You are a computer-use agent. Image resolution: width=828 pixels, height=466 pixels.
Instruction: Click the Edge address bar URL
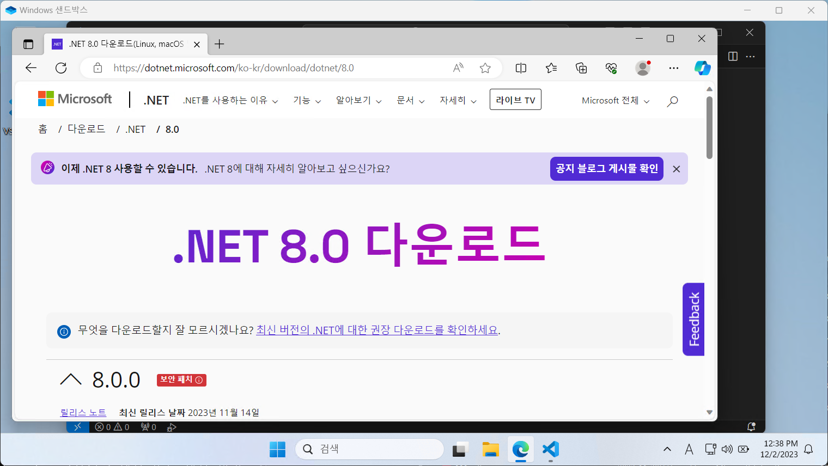pos(234,68)
